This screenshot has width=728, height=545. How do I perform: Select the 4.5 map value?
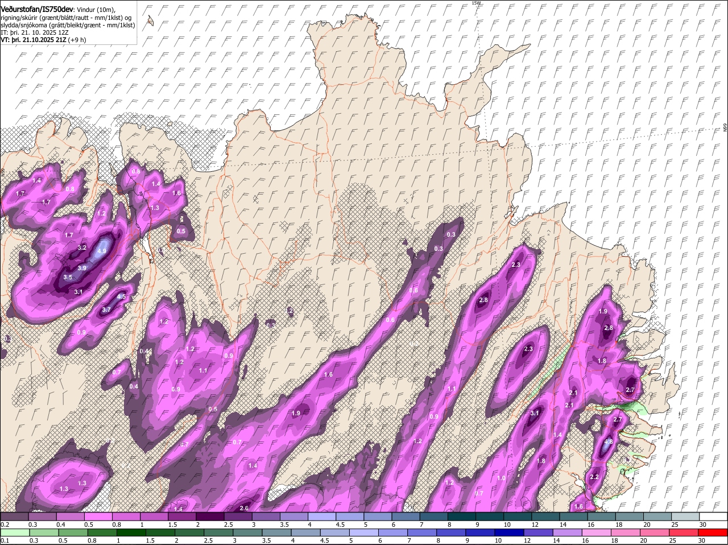coord(121,296)
